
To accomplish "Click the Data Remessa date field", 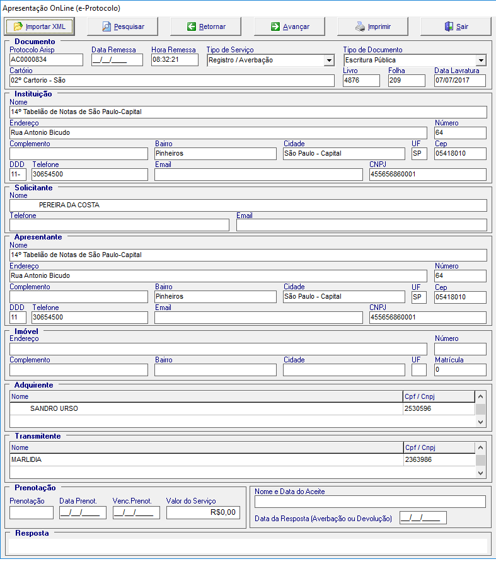I will [x=117, y=60].
